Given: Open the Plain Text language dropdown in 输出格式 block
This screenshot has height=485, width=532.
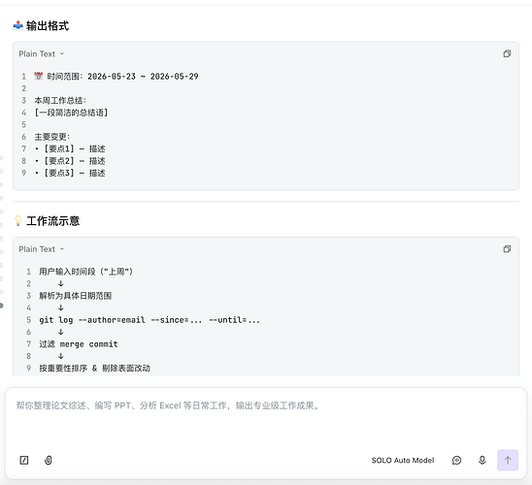Looking at the screenshot, I should [42, 54].
